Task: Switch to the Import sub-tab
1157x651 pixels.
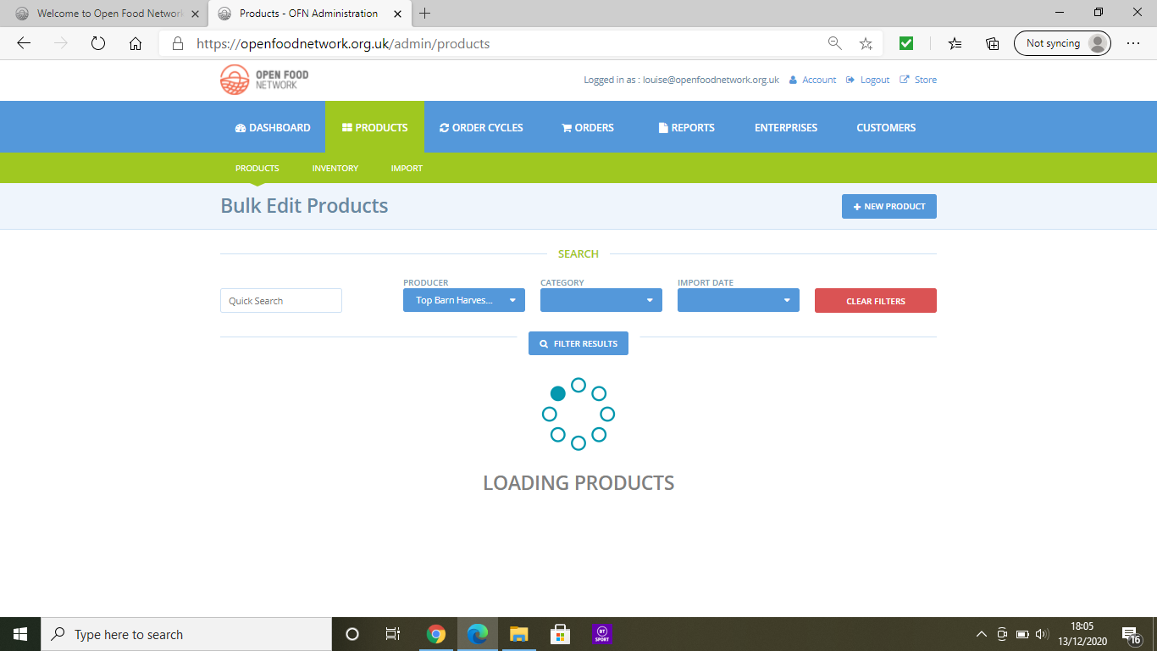Action: pyautogui.click(x=407, y=168)
